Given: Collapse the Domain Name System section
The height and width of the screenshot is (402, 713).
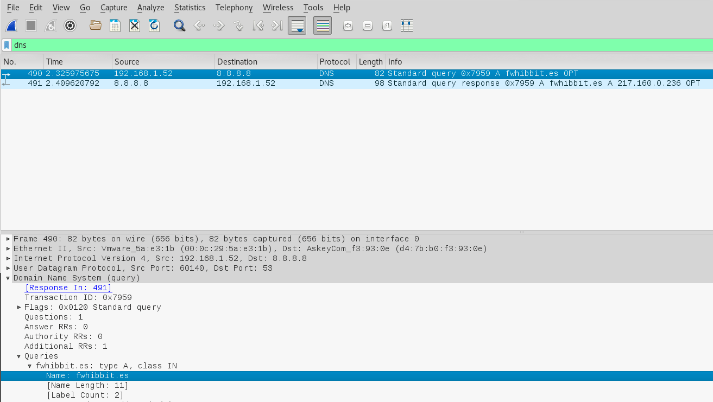Looking at the screenshot, I should (x=8, y=278).
